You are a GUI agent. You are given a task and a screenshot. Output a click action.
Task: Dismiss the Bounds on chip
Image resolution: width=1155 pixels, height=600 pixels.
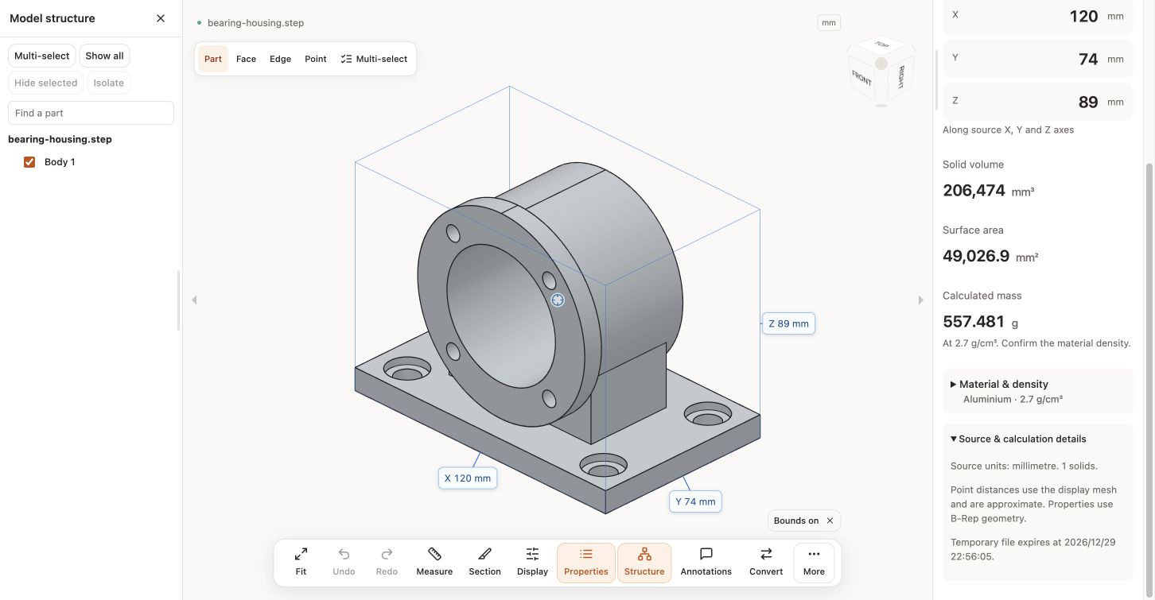(830, 521)
